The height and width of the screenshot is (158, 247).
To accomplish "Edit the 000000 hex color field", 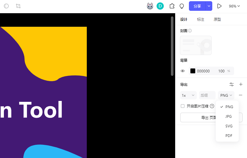I will 203,71.
